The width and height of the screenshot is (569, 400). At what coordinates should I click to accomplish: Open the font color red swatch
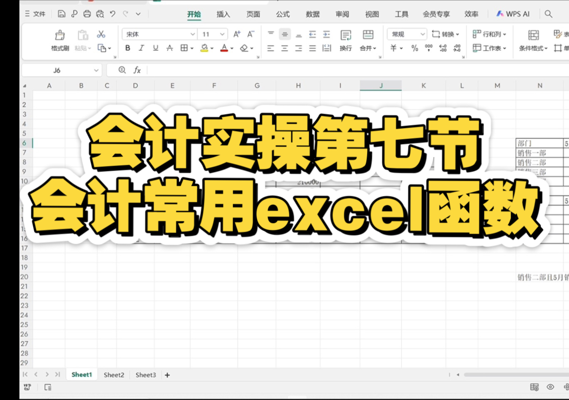[x=224, y=48]
